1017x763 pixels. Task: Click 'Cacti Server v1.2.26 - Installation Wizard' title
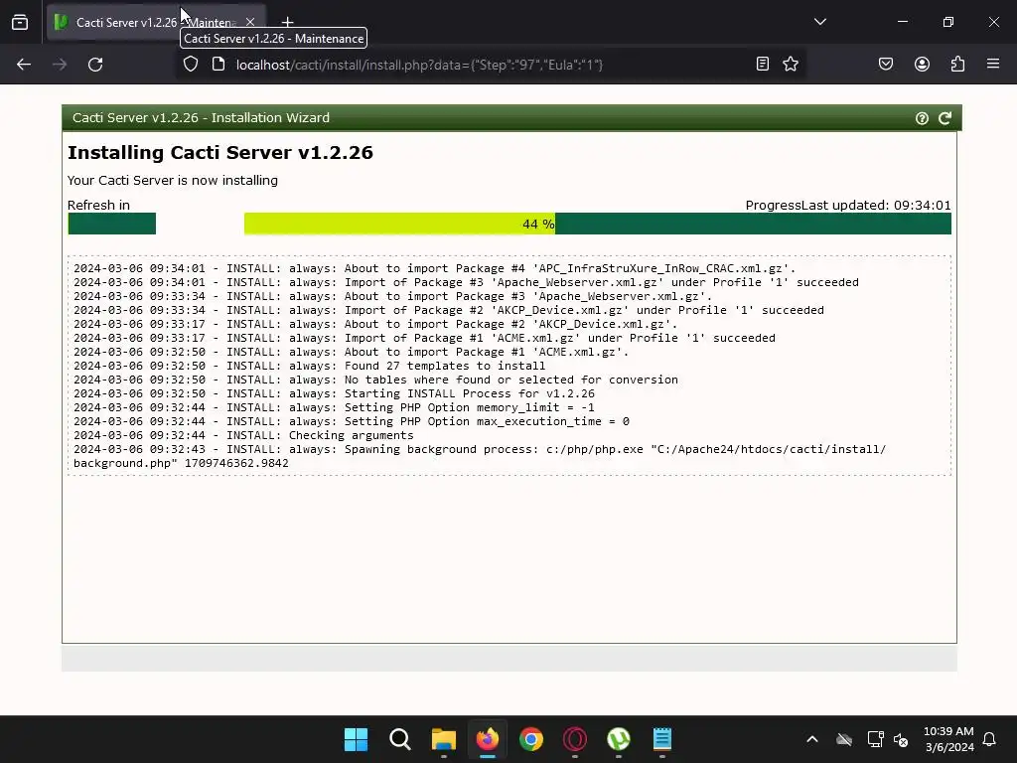pos(201,118)
